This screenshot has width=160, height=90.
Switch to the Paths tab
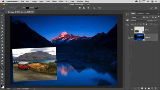147,13
